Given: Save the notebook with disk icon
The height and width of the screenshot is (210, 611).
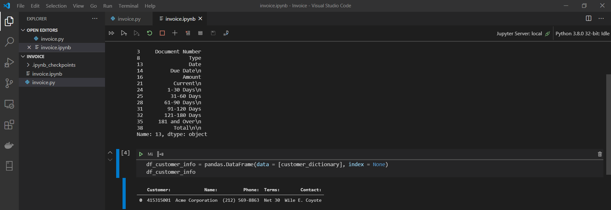Looking at the screenshot, I should 213,33.
